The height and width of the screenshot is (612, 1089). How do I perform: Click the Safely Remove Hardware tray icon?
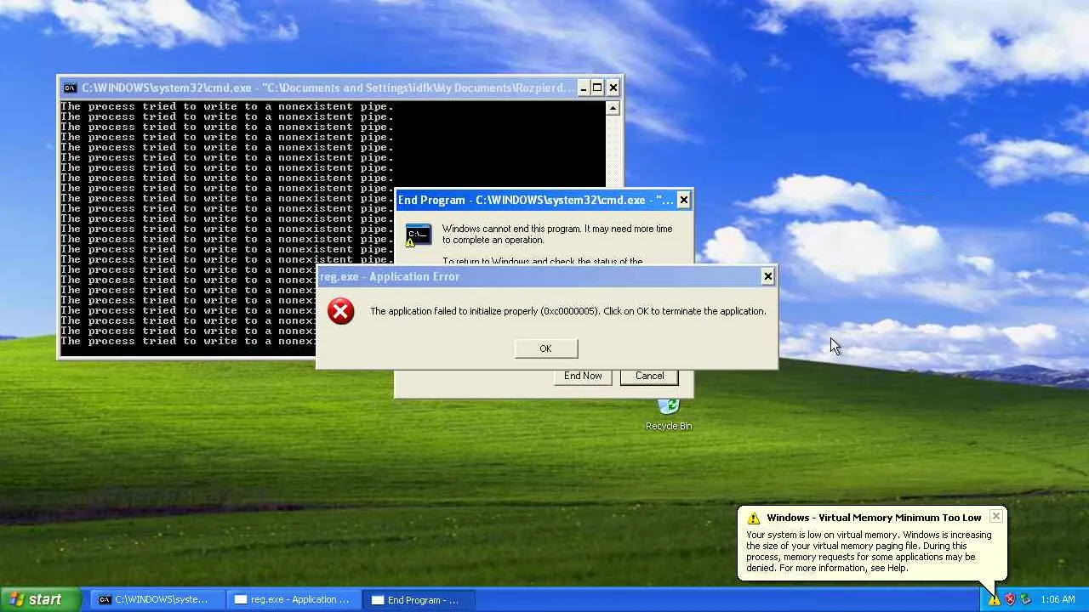[x=1025, y=599]
